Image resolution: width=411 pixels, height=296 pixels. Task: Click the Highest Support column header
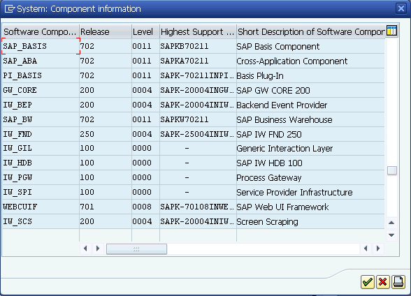coord(198,31)
